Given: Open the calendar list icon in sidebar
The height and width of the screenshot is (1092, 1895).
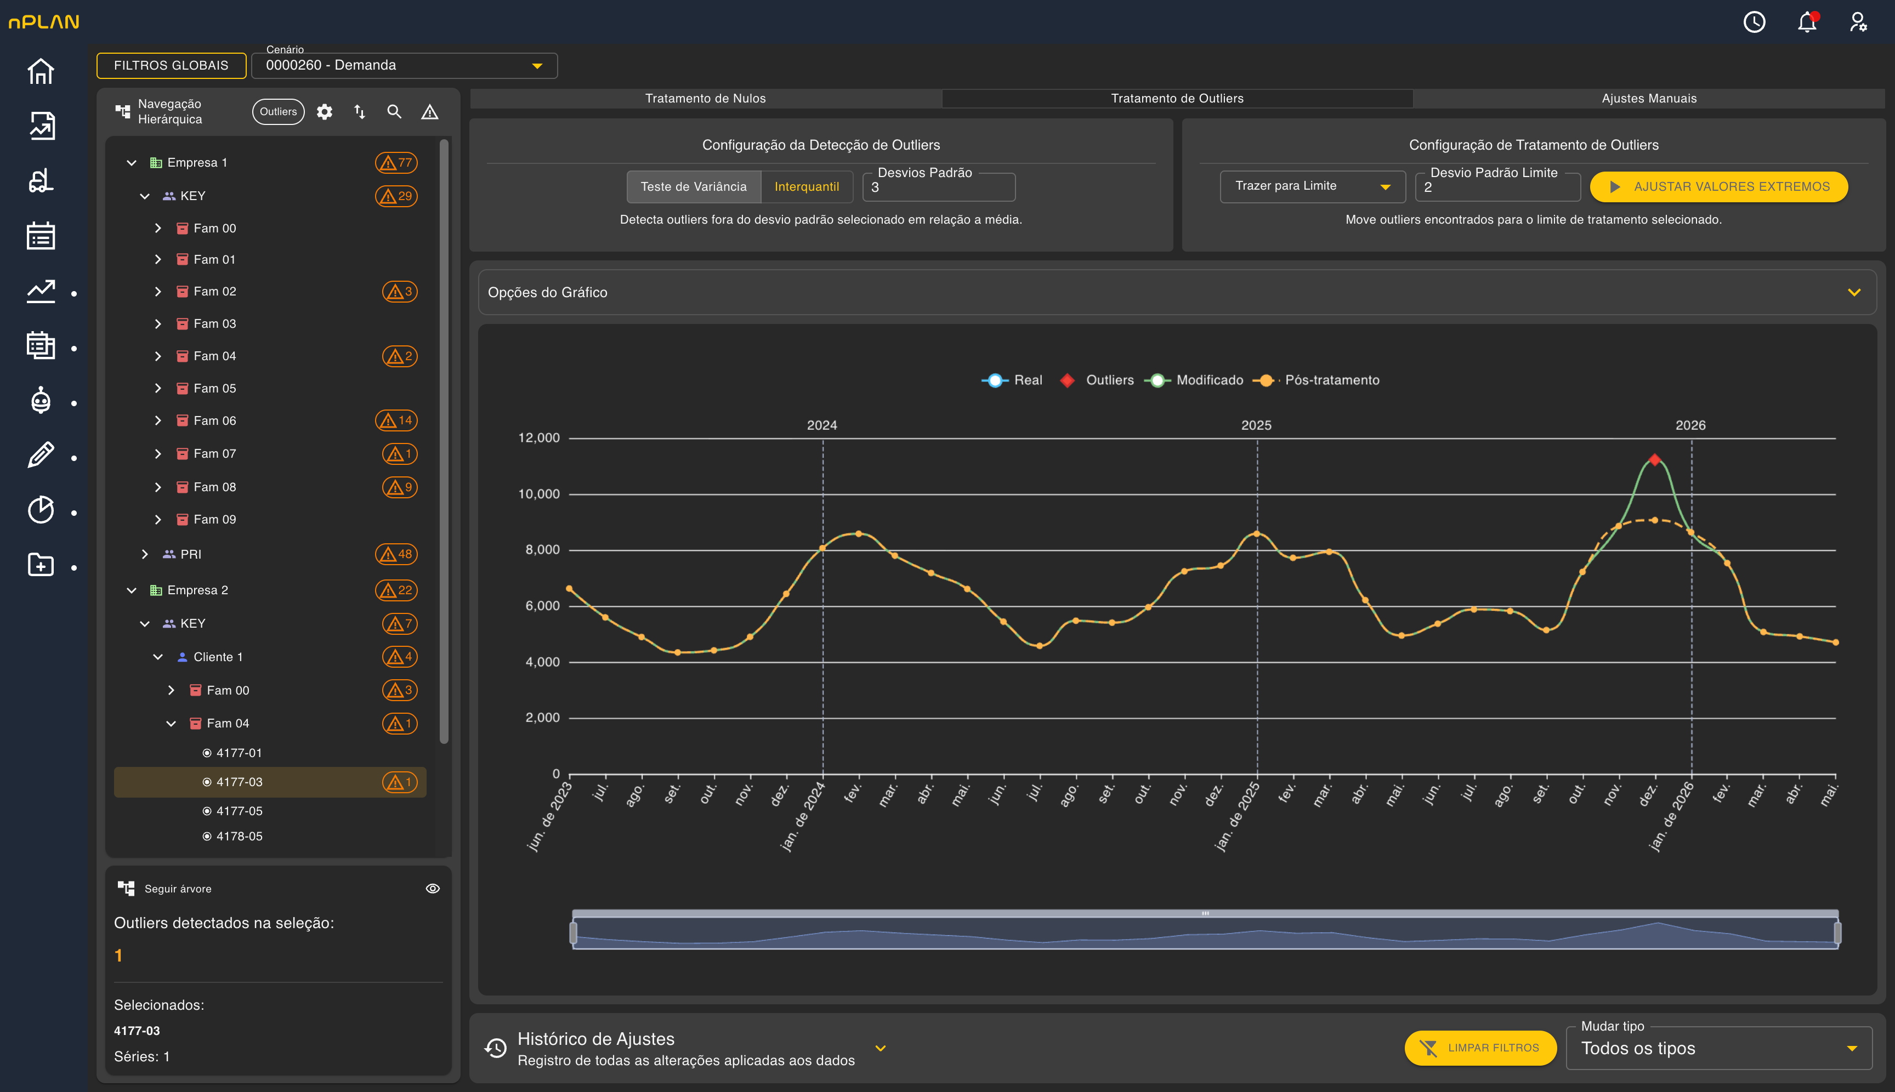Looking at the screenshot, I should (41, 236).
